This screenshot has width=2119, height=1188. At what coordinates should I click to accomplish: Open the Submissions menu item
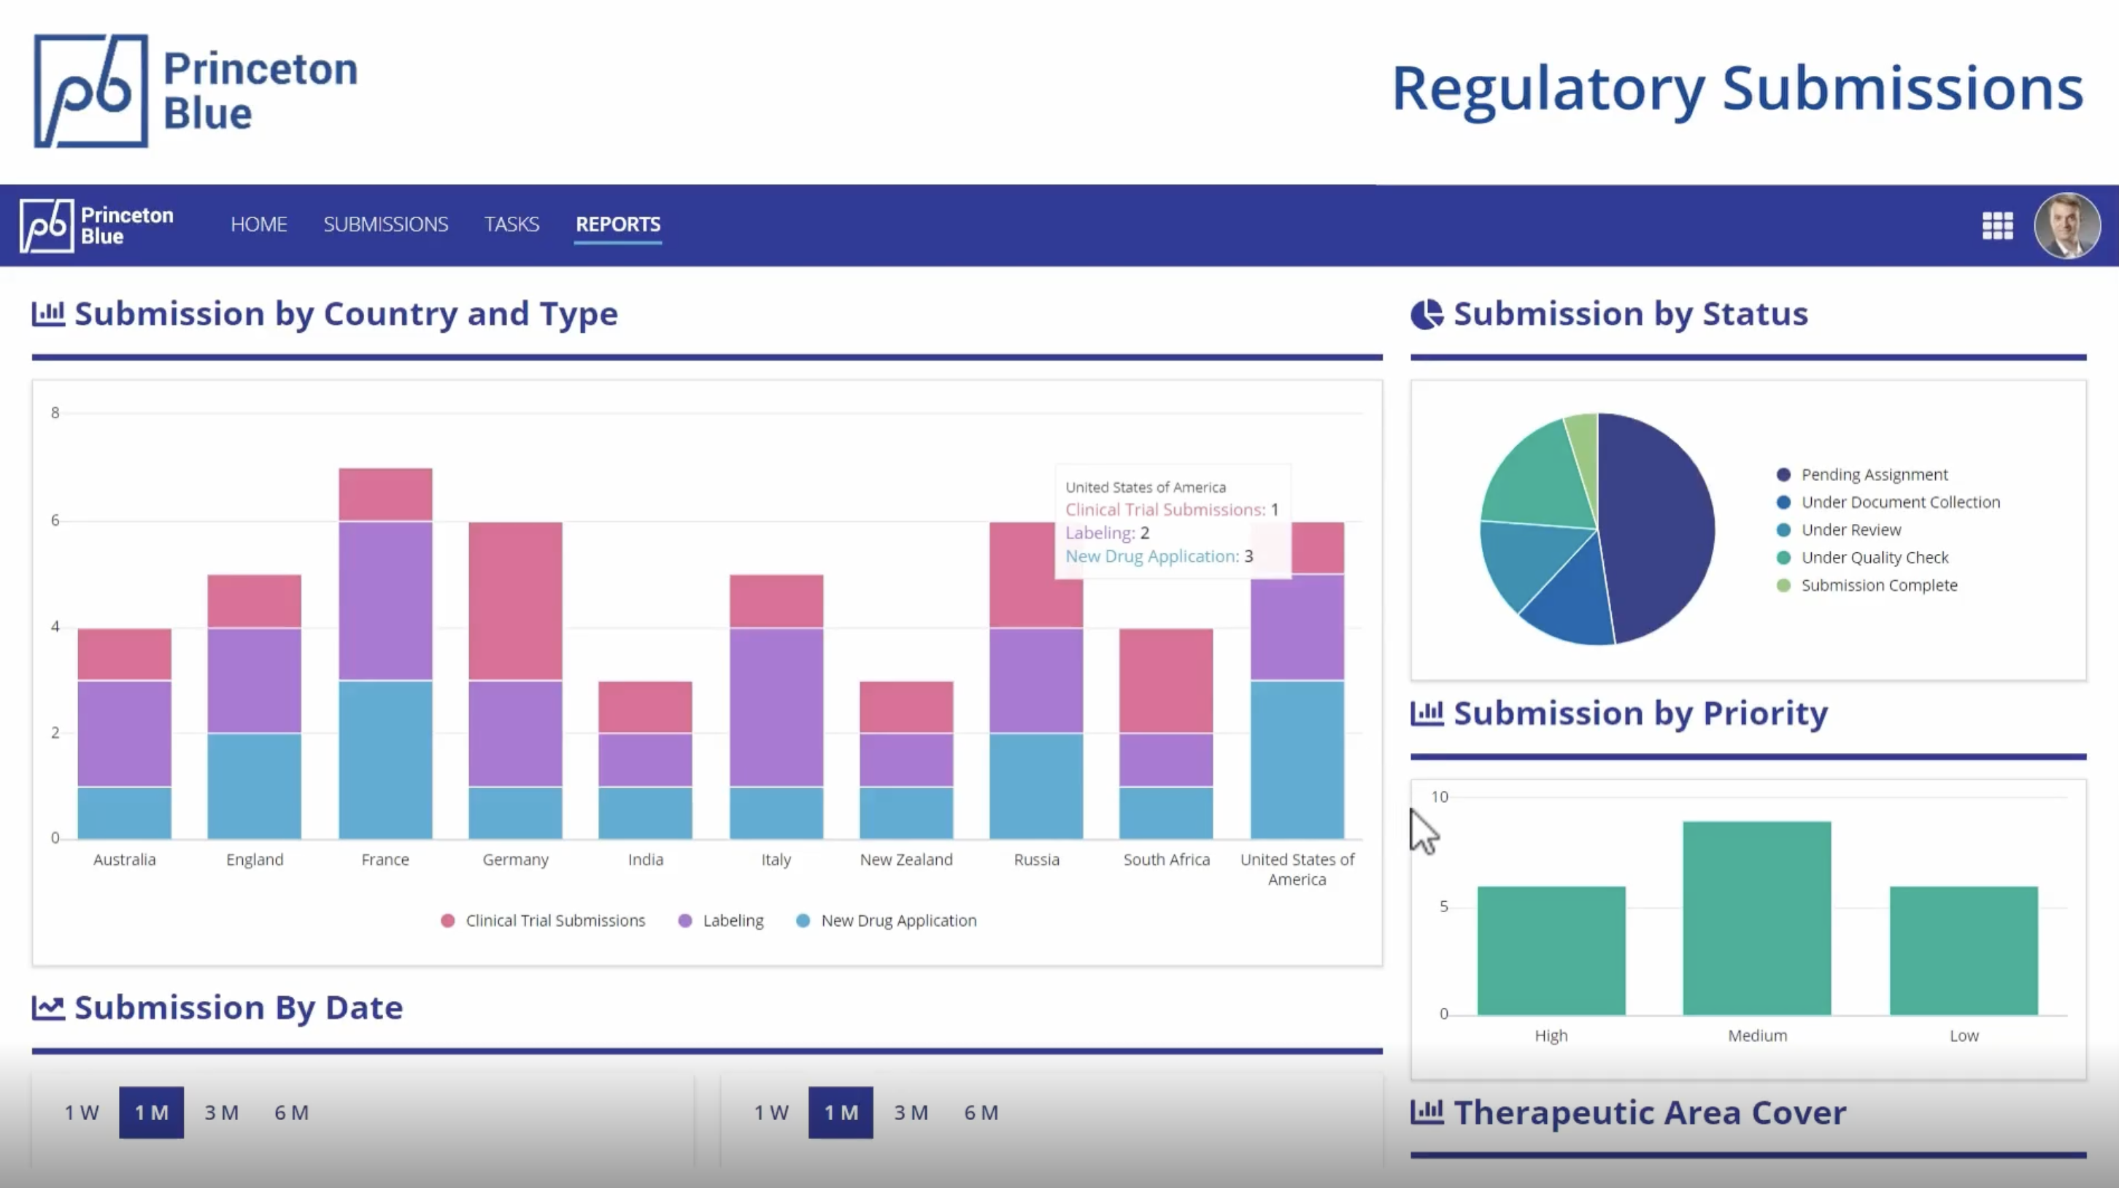(x=385, y=225)
